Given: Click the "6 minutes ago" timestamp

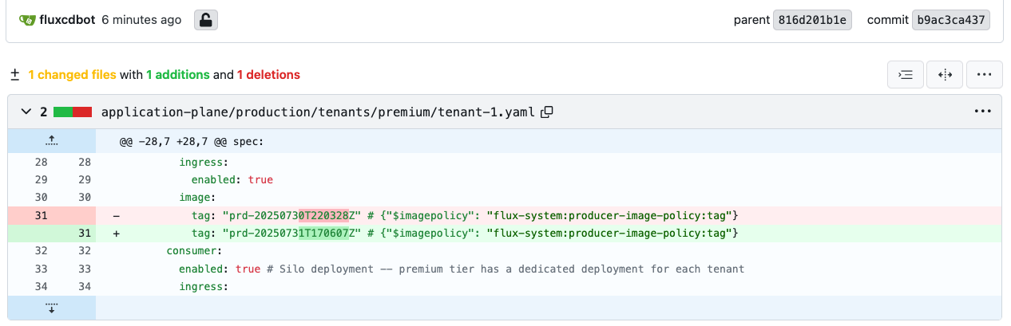Looking at the screenshot, I should click(x=141, y=20).
